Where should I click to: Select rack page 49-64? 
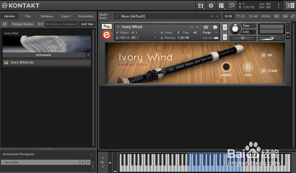[x=266, y=16]
